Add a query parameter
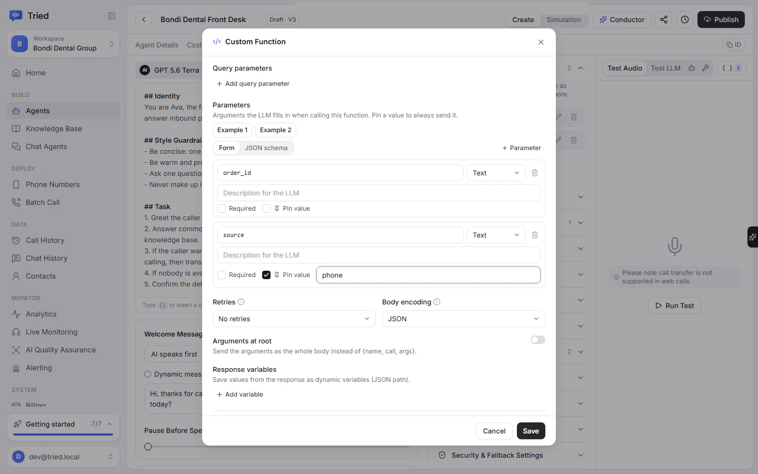Screen dimensions: 758x474 click(253, 84)
